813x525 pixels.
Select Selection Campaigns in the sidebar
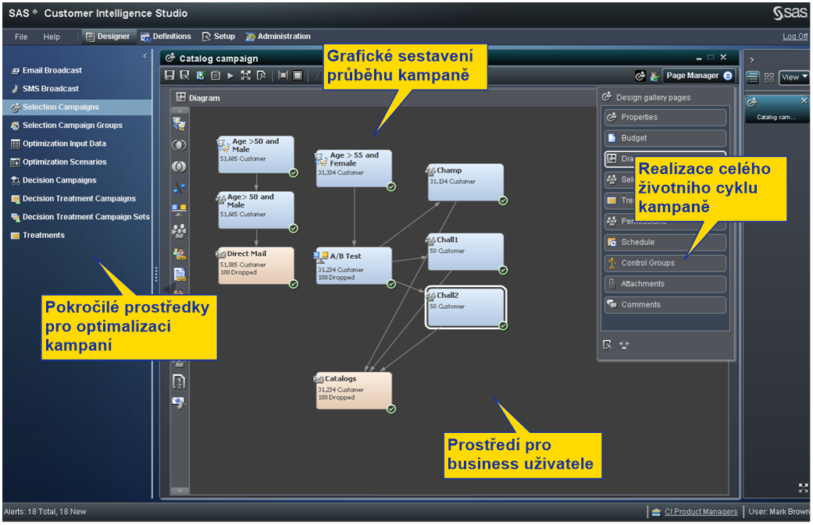click(x=78, y=107)
